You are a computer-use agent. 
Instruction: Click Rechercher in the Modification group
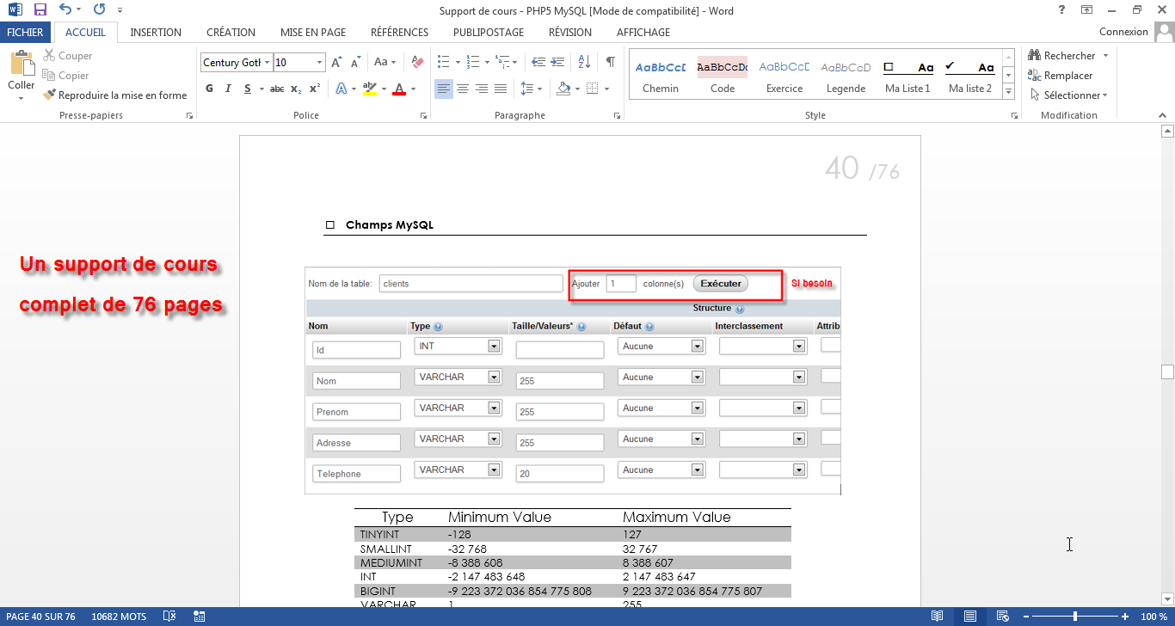click(1068, 56)
